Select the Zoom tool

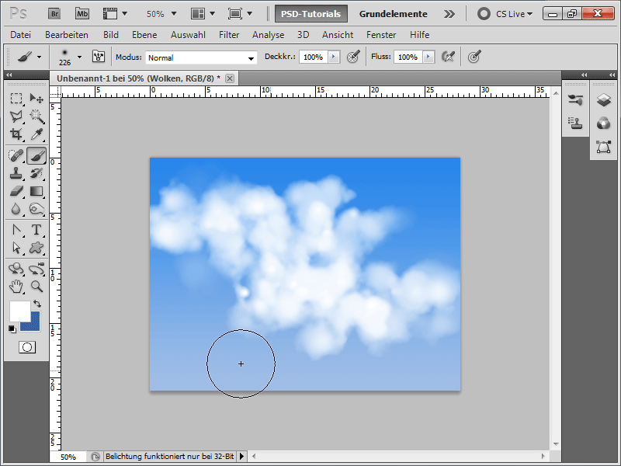pyautogui.click(x=36, y=286)
